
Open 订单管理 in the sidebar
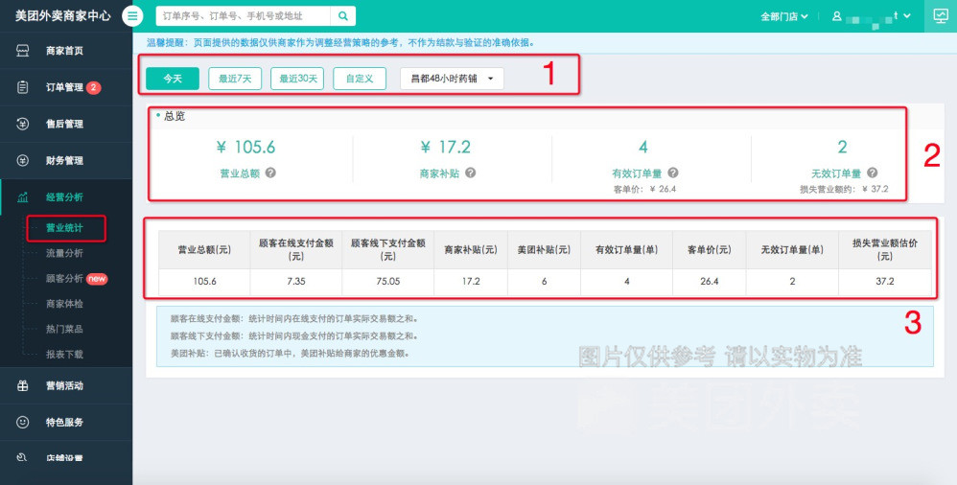(x=65, y=88)
